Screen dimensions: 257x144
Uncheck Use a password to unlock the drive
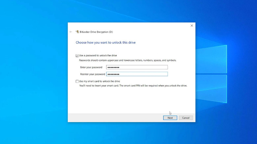click(x=77, y=56)
